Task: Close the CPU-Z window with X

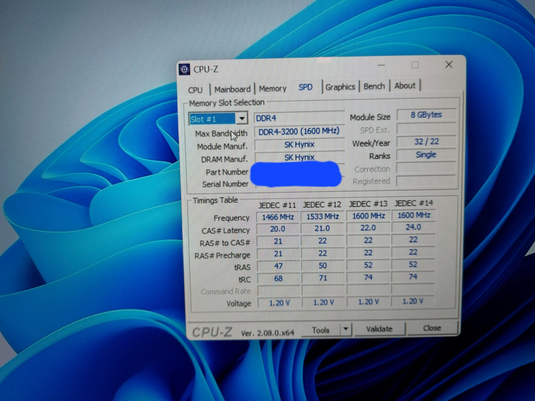Action: 449,65
